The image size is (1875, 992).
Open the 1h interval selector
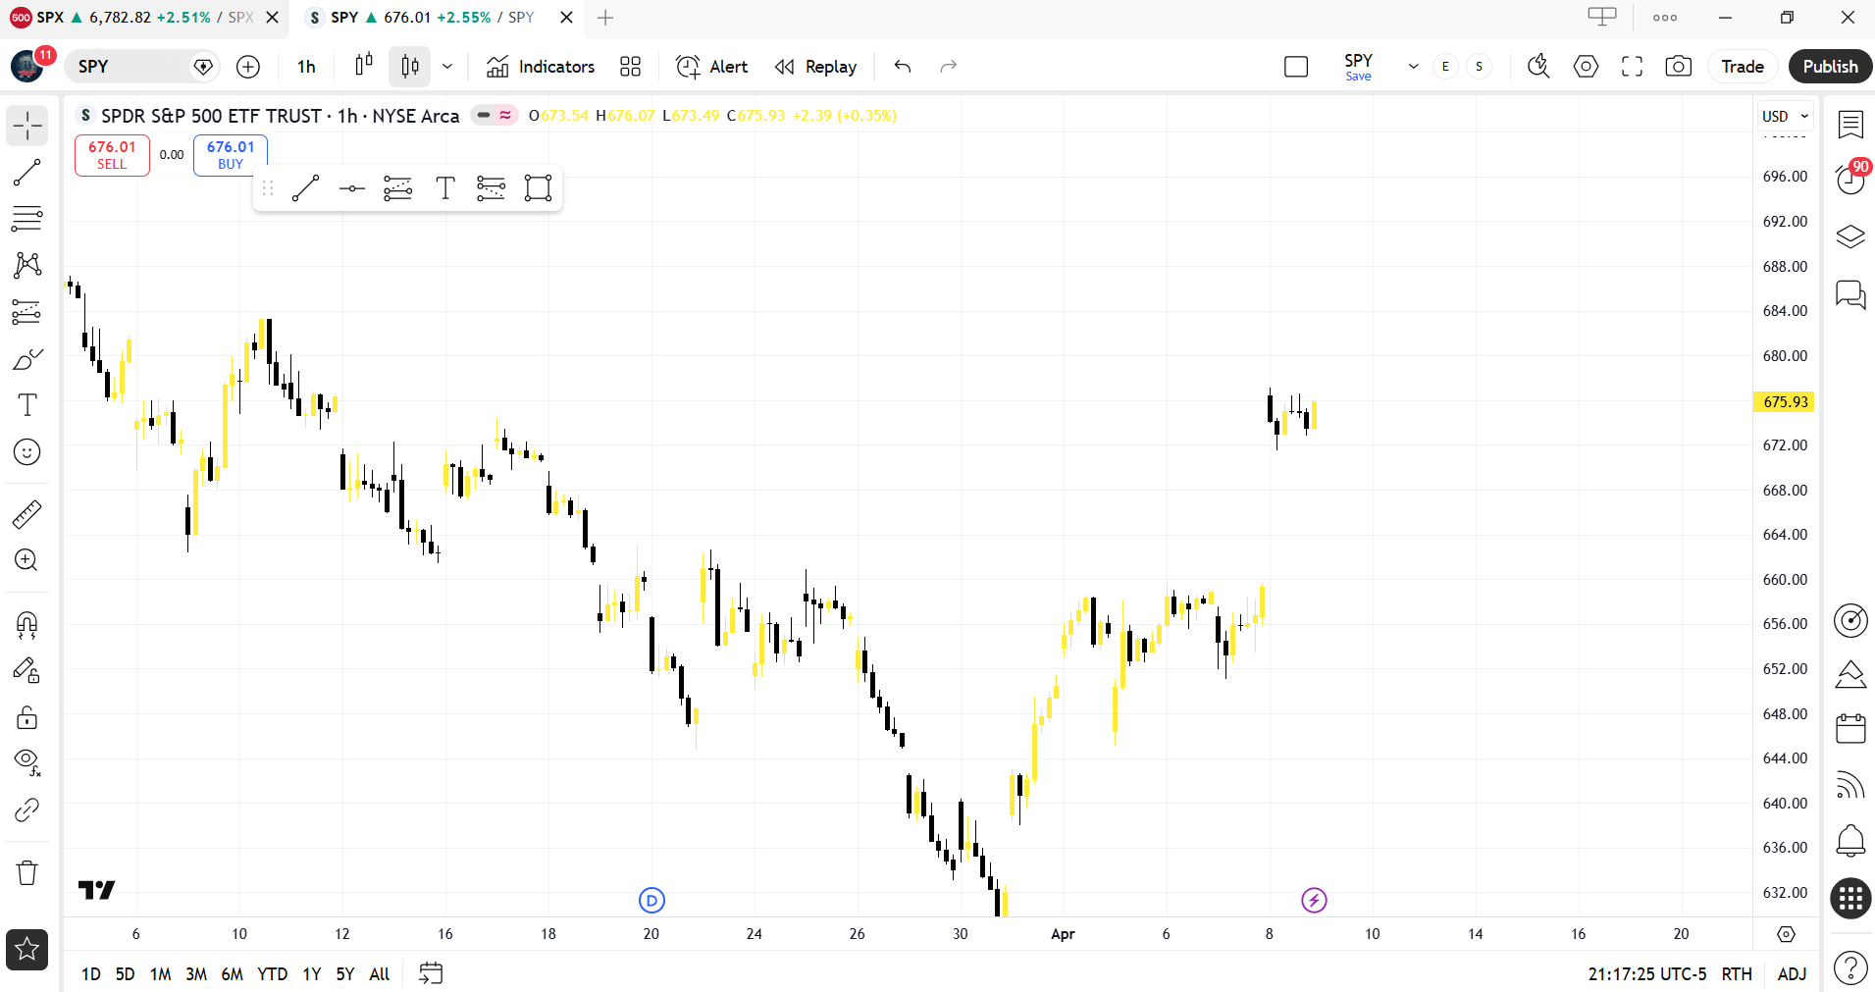[307, 67]
